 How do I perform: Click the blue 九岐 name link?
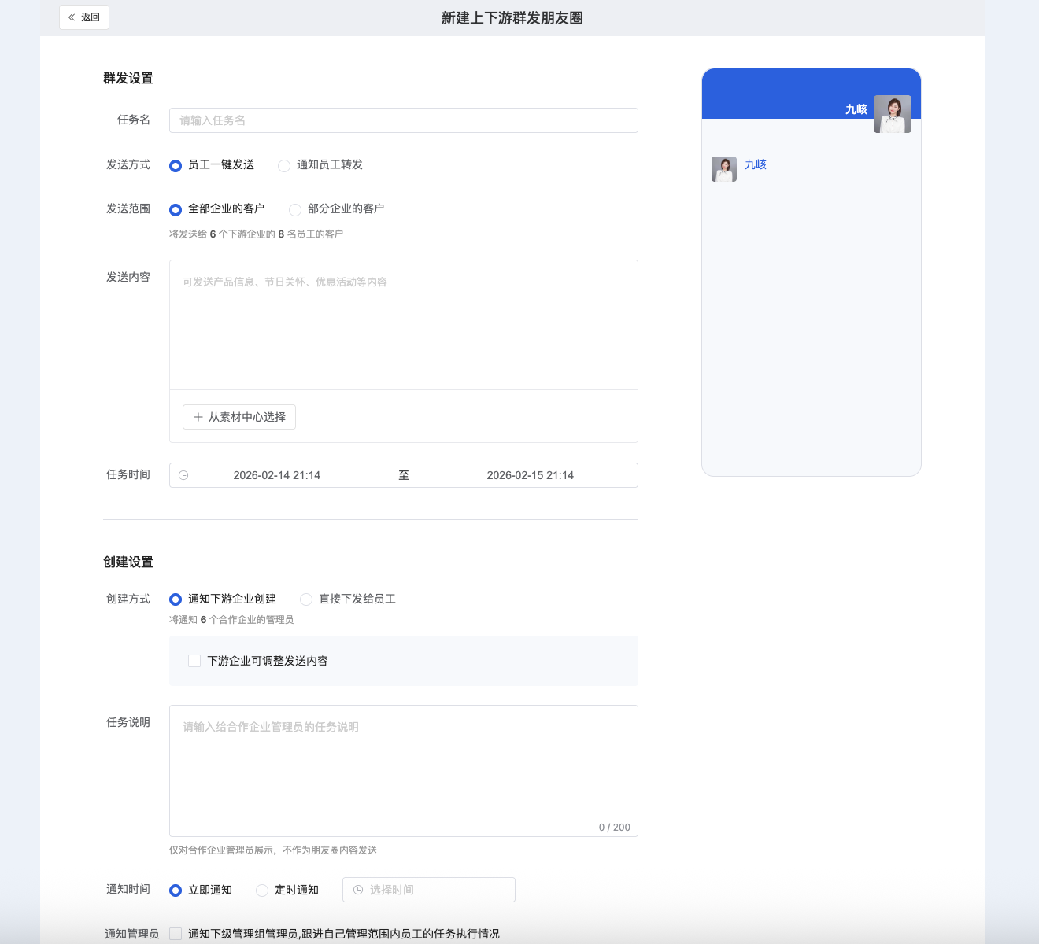pyautogui.click(x=756, y=164)
